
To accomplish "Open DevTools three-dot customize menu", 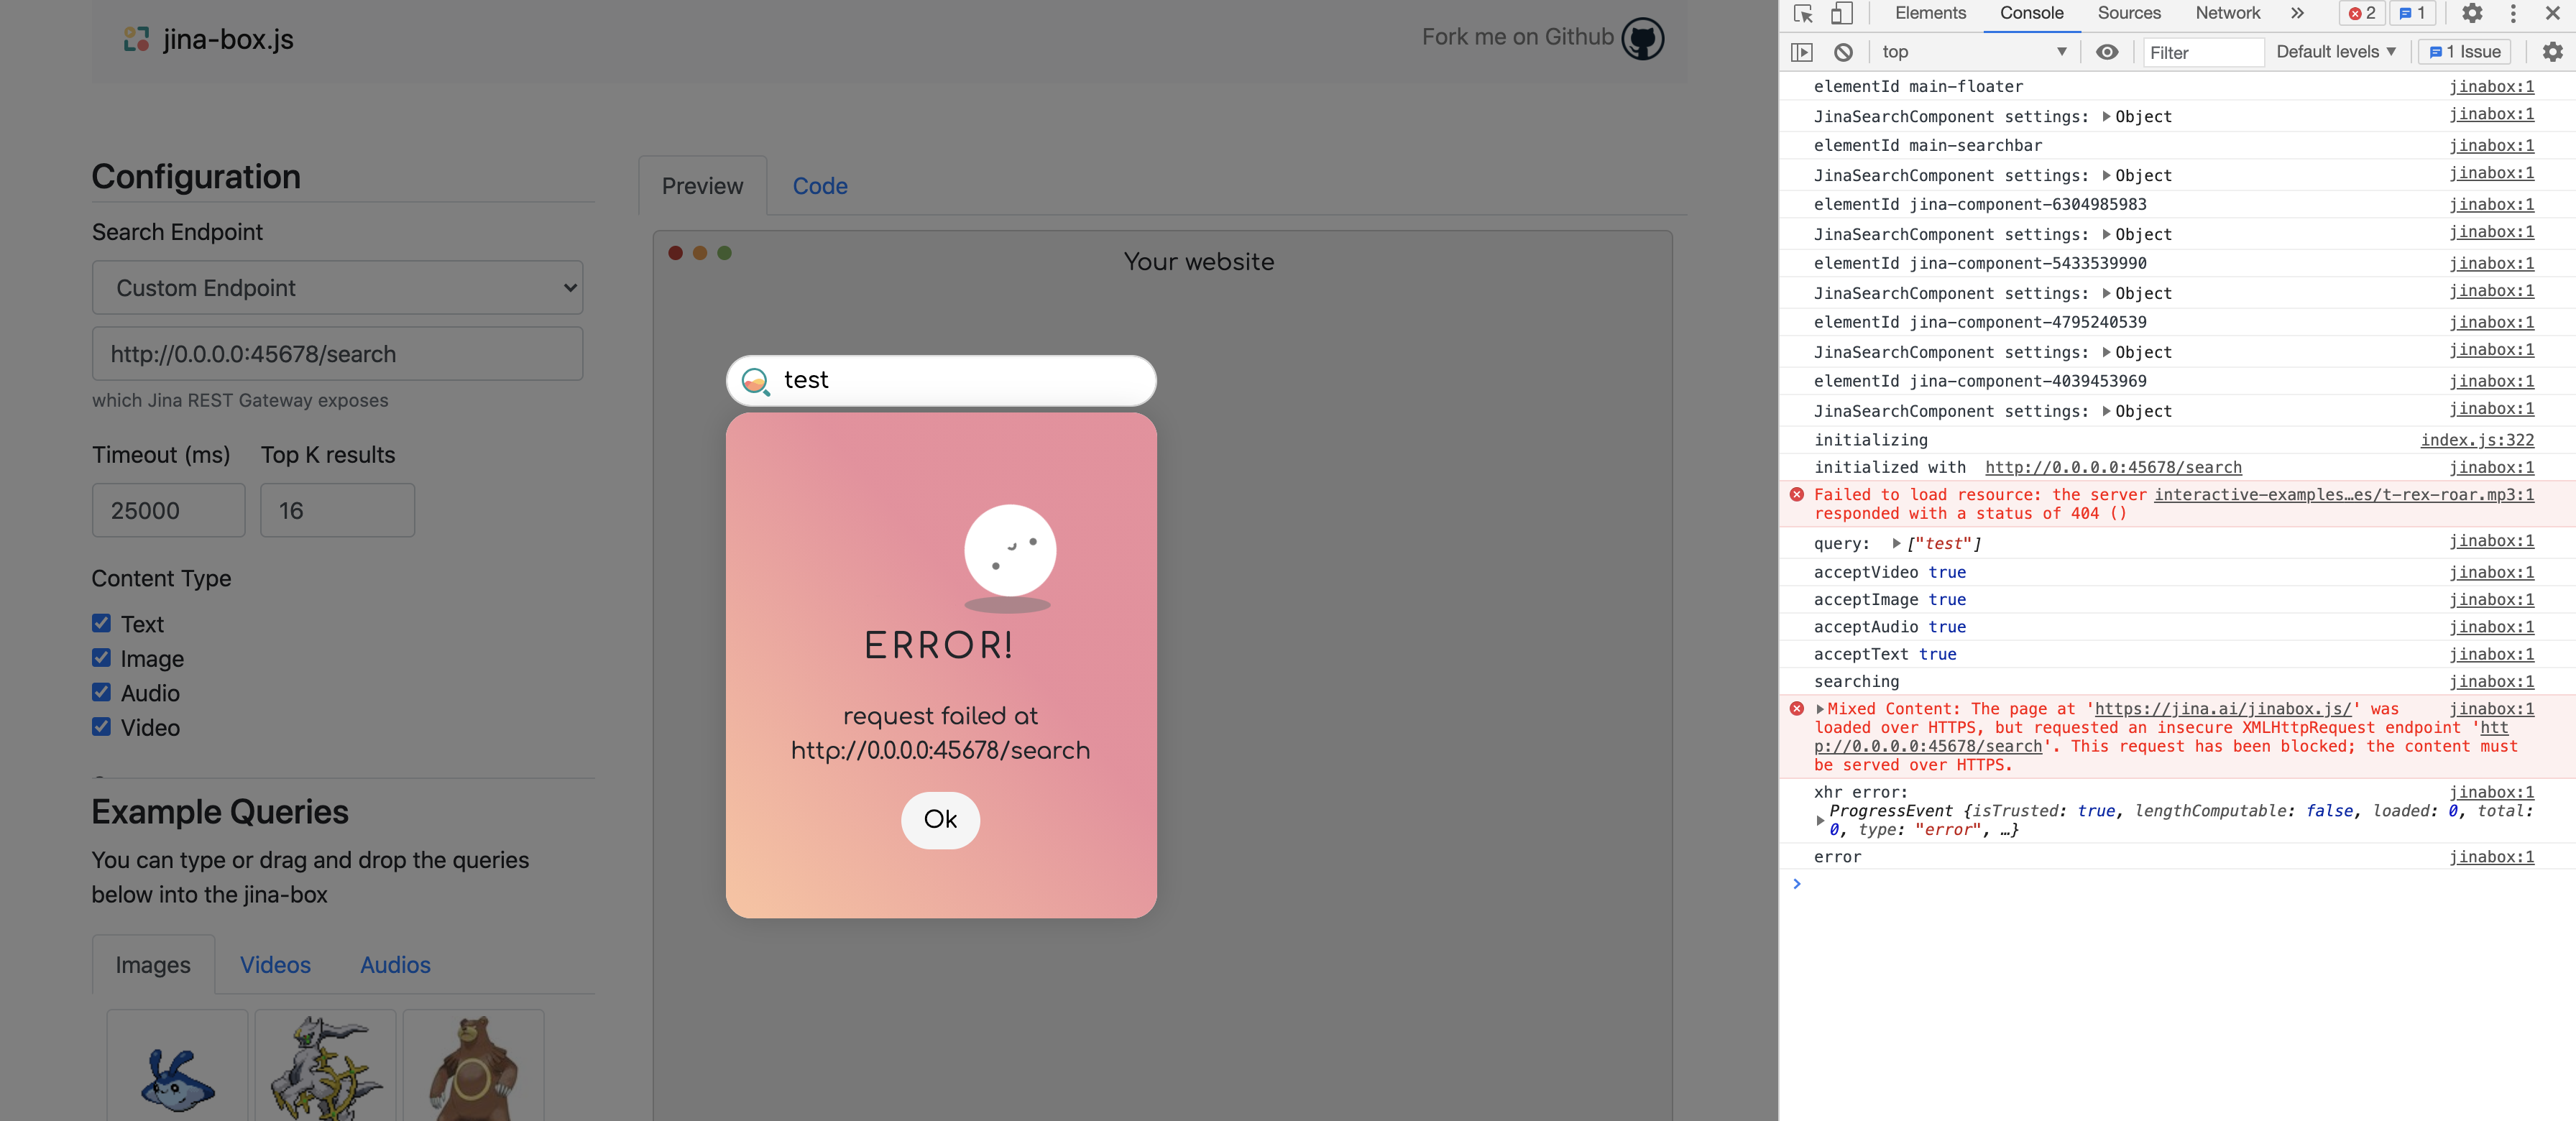I will [2513, 13].
